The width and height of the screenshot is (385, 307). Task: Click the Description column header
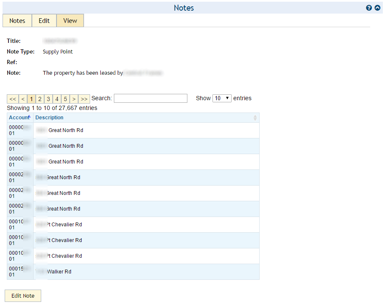coord(49,118)
